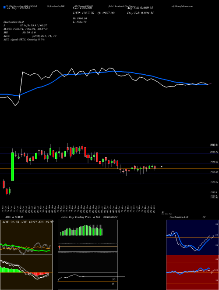Click the Avg Vol: 0.469 M text
The height and width of the screenshot is (290, 219).
coord(140,8)
